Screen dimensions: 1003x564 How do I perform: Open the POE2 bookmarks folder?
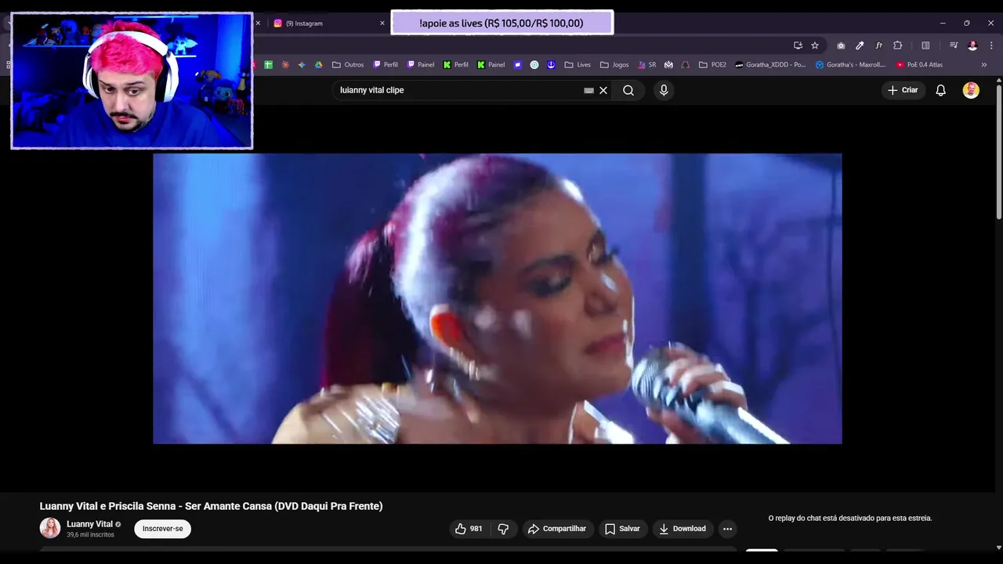[x=712, y=65]
